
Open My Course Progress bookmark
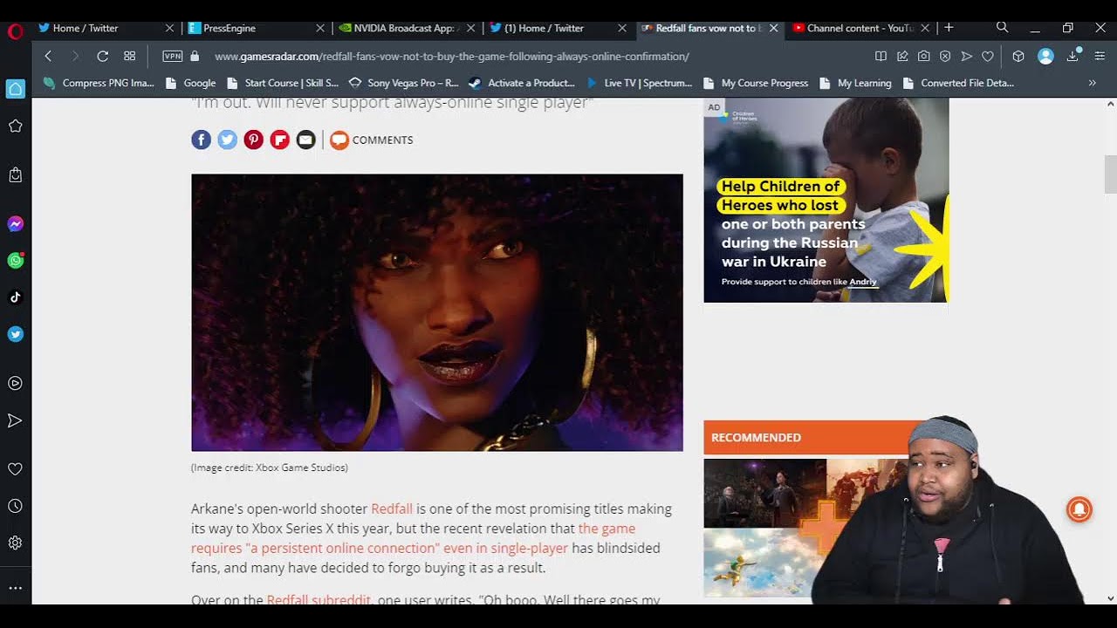click(x=755, y=83)
